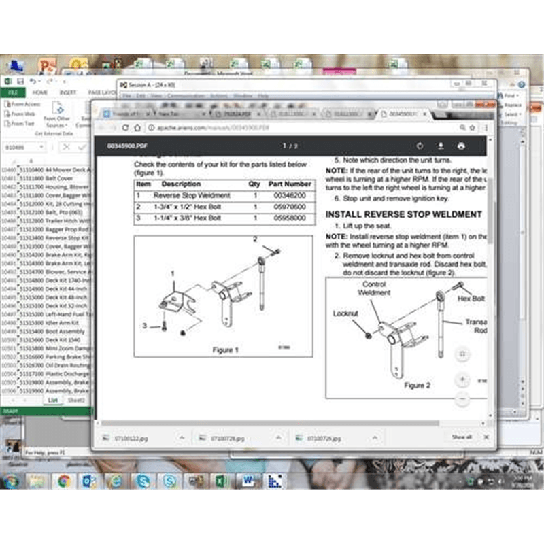Switch to the Excel INSERT tab
The width and height of the screenshot is (544, 544).
(67, 92)
